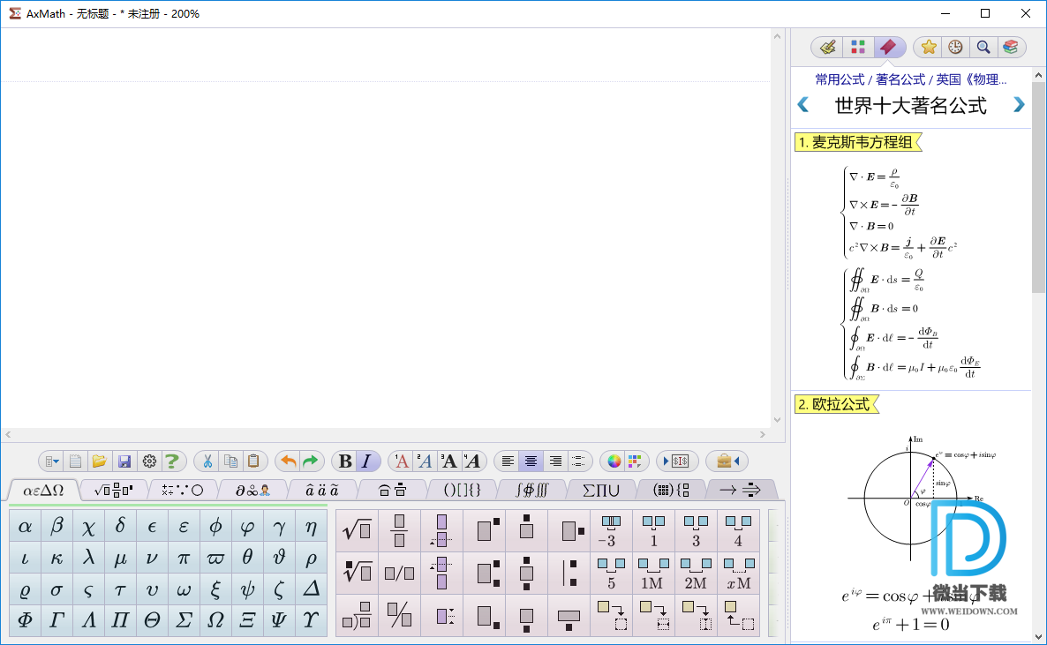Toggle italic formatting I
The width and height of the screenshot is (1047, 645).
[366, 461]
